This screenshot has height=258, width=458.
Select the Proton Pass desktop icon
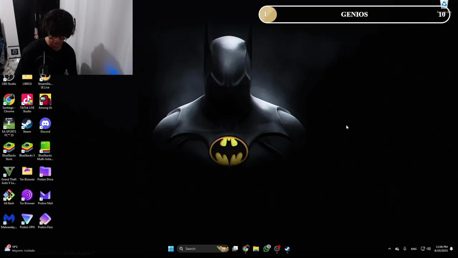pos(45,221)
